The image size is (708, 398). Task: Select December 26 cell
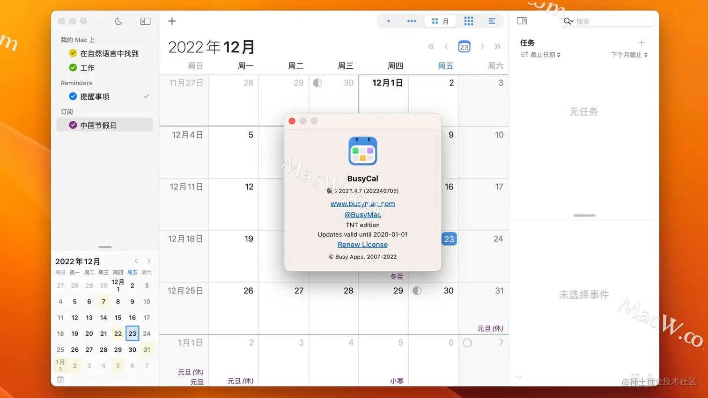(234, 308)
